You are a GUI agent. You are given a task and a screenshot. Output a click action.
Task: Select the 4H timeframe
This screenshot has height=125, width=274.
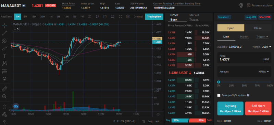[x=58, y=17]
